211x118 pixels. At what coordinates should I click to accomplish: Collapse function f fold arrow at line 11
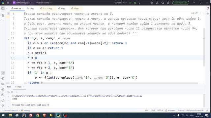pyautogui.click(x=8, y=40)
